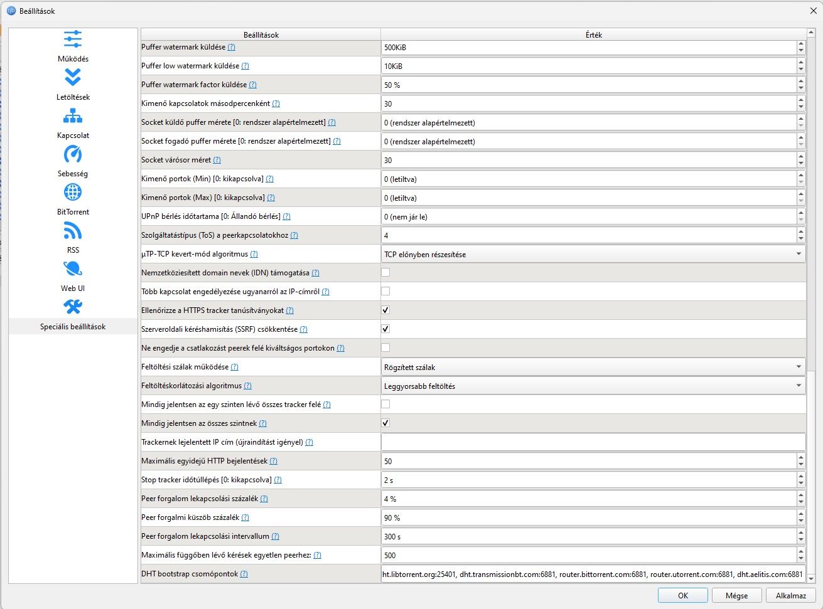The width and height of the screenshot is (823, 609).
Task: Click the Alkalmaz apply button
Action: tap(790, 595)
